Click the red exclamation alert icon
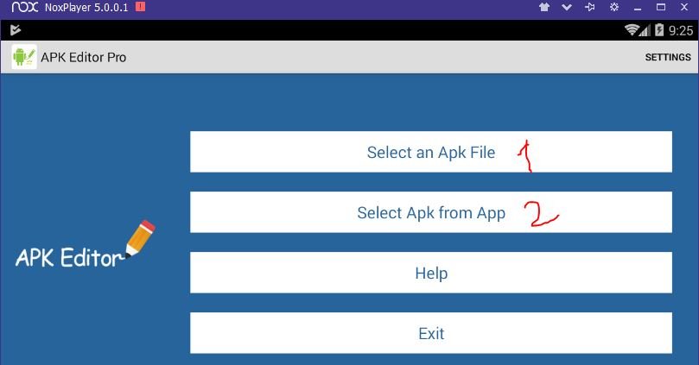This screenshot has width=699, height=365. pos(141,7)
